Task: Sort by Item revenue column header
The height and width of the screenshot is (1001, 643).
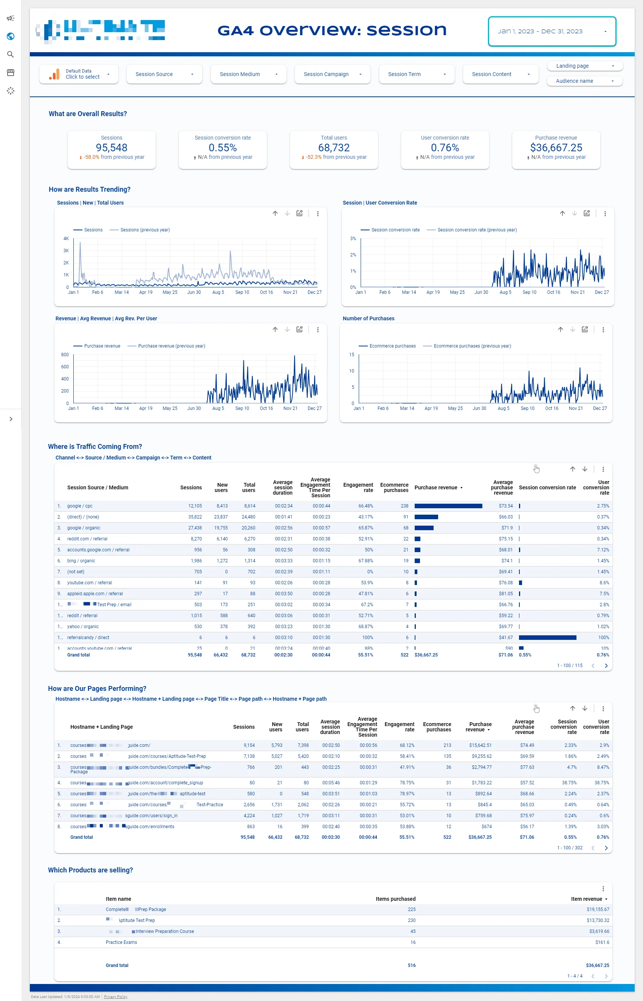Action: tap(589, 899)
